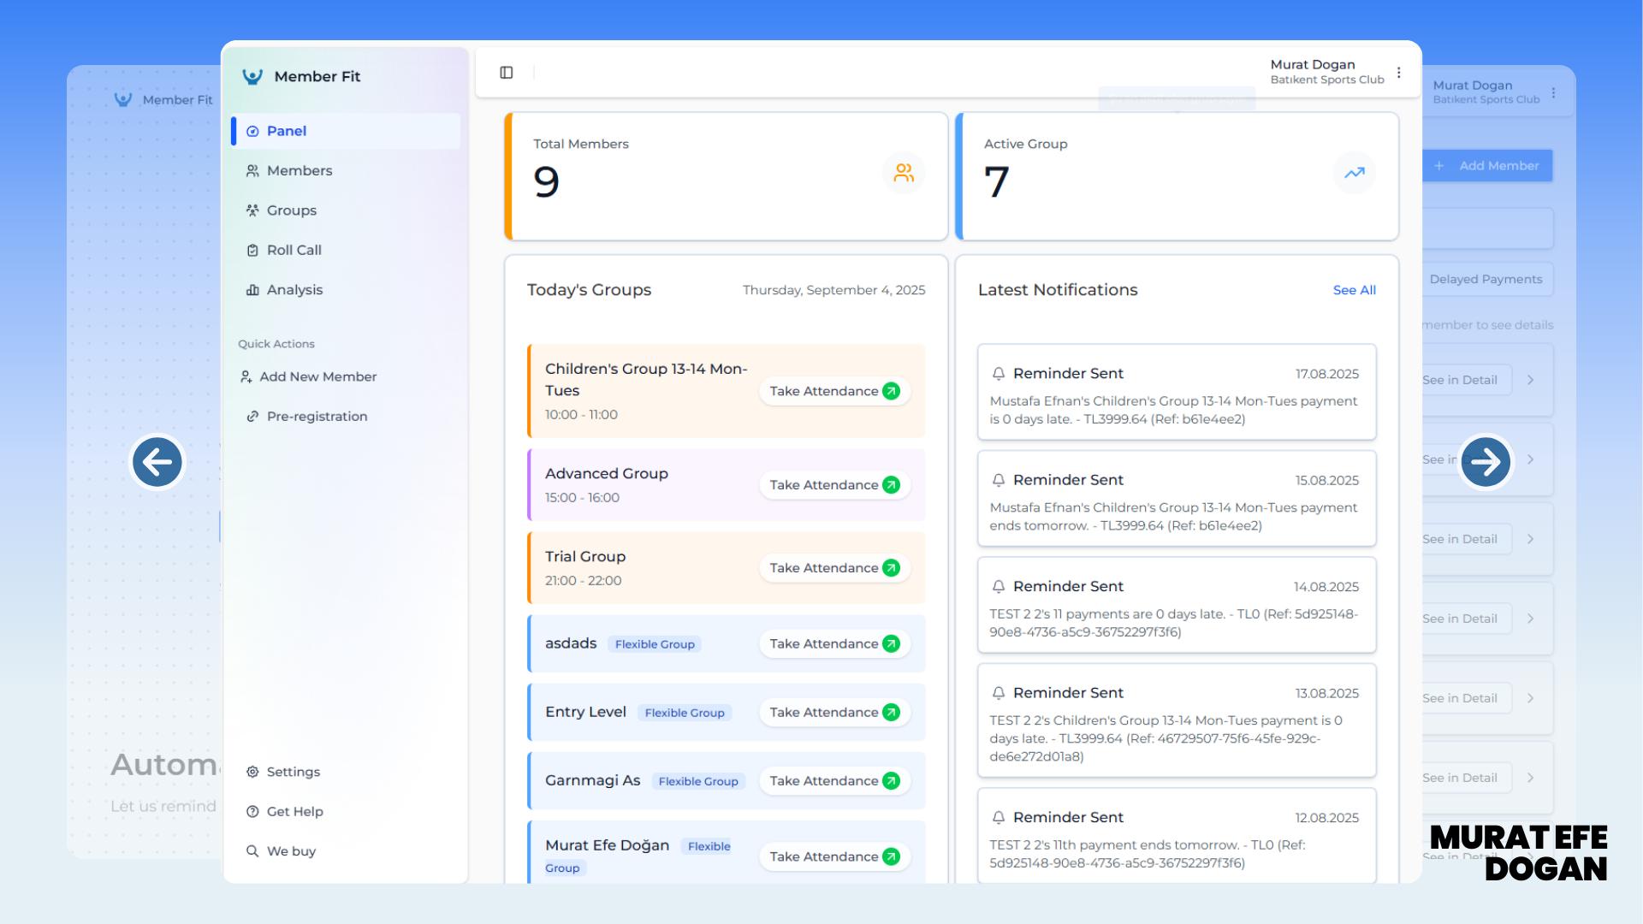
Task: Take Attendance for Trial Group
Action: click(x=833, y=568)
